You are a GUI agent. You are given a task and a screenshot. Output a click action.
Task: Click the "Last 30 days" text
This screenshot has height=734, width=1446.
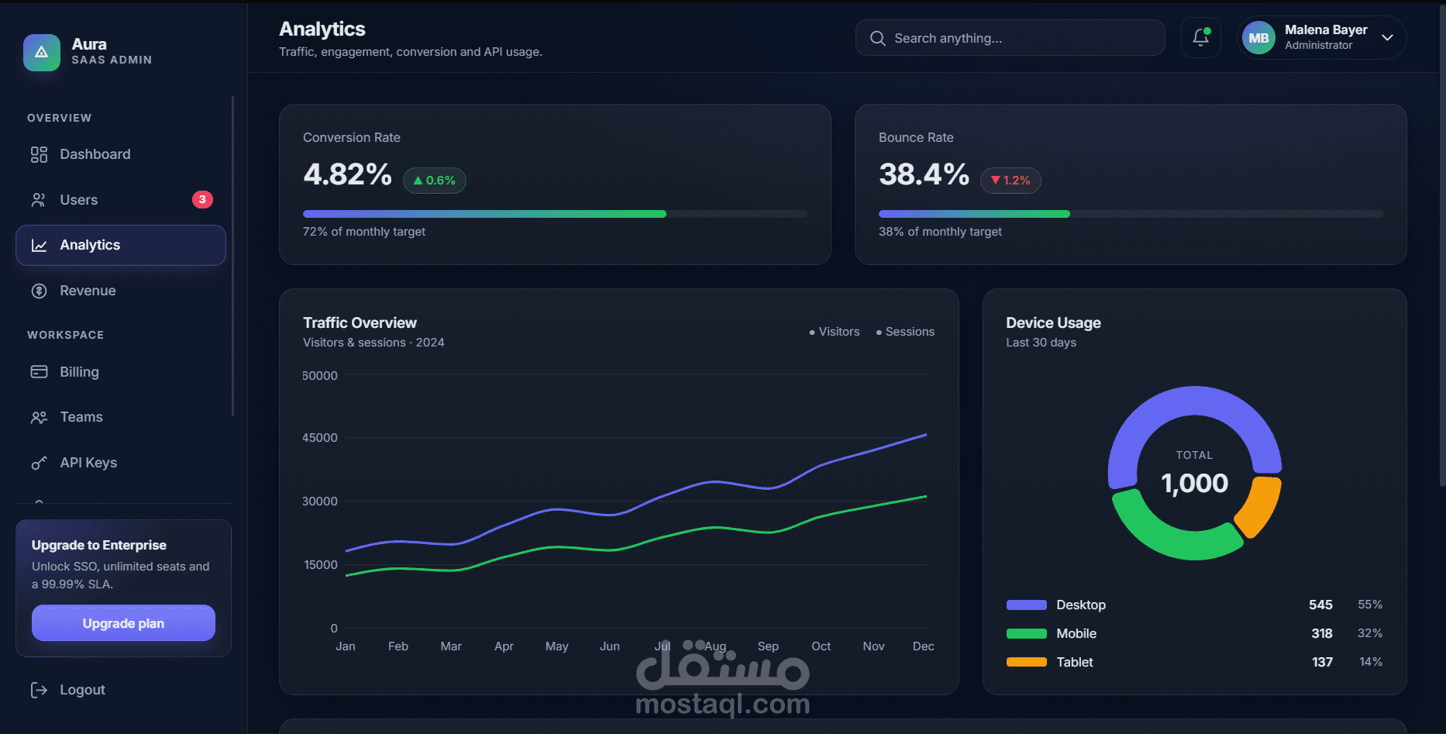[x=1041, y=343]
